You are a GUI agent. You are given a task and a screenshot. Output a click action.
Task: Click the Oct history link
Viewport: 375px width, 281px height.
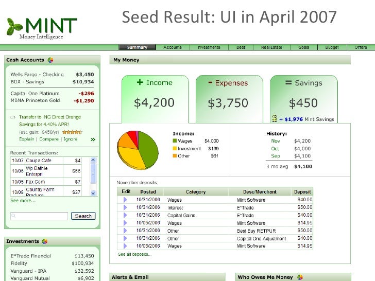275,149
